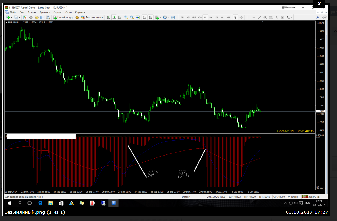Select the Fibonacci Retracement tool
Screen dimensions: 337x221
pyautogui.click(x=271, y=17)
